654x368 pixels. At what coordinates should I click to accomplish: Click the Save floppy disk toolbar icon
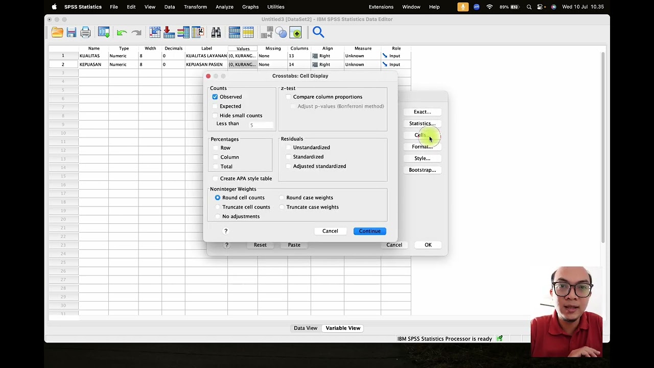tap(72, 33)
